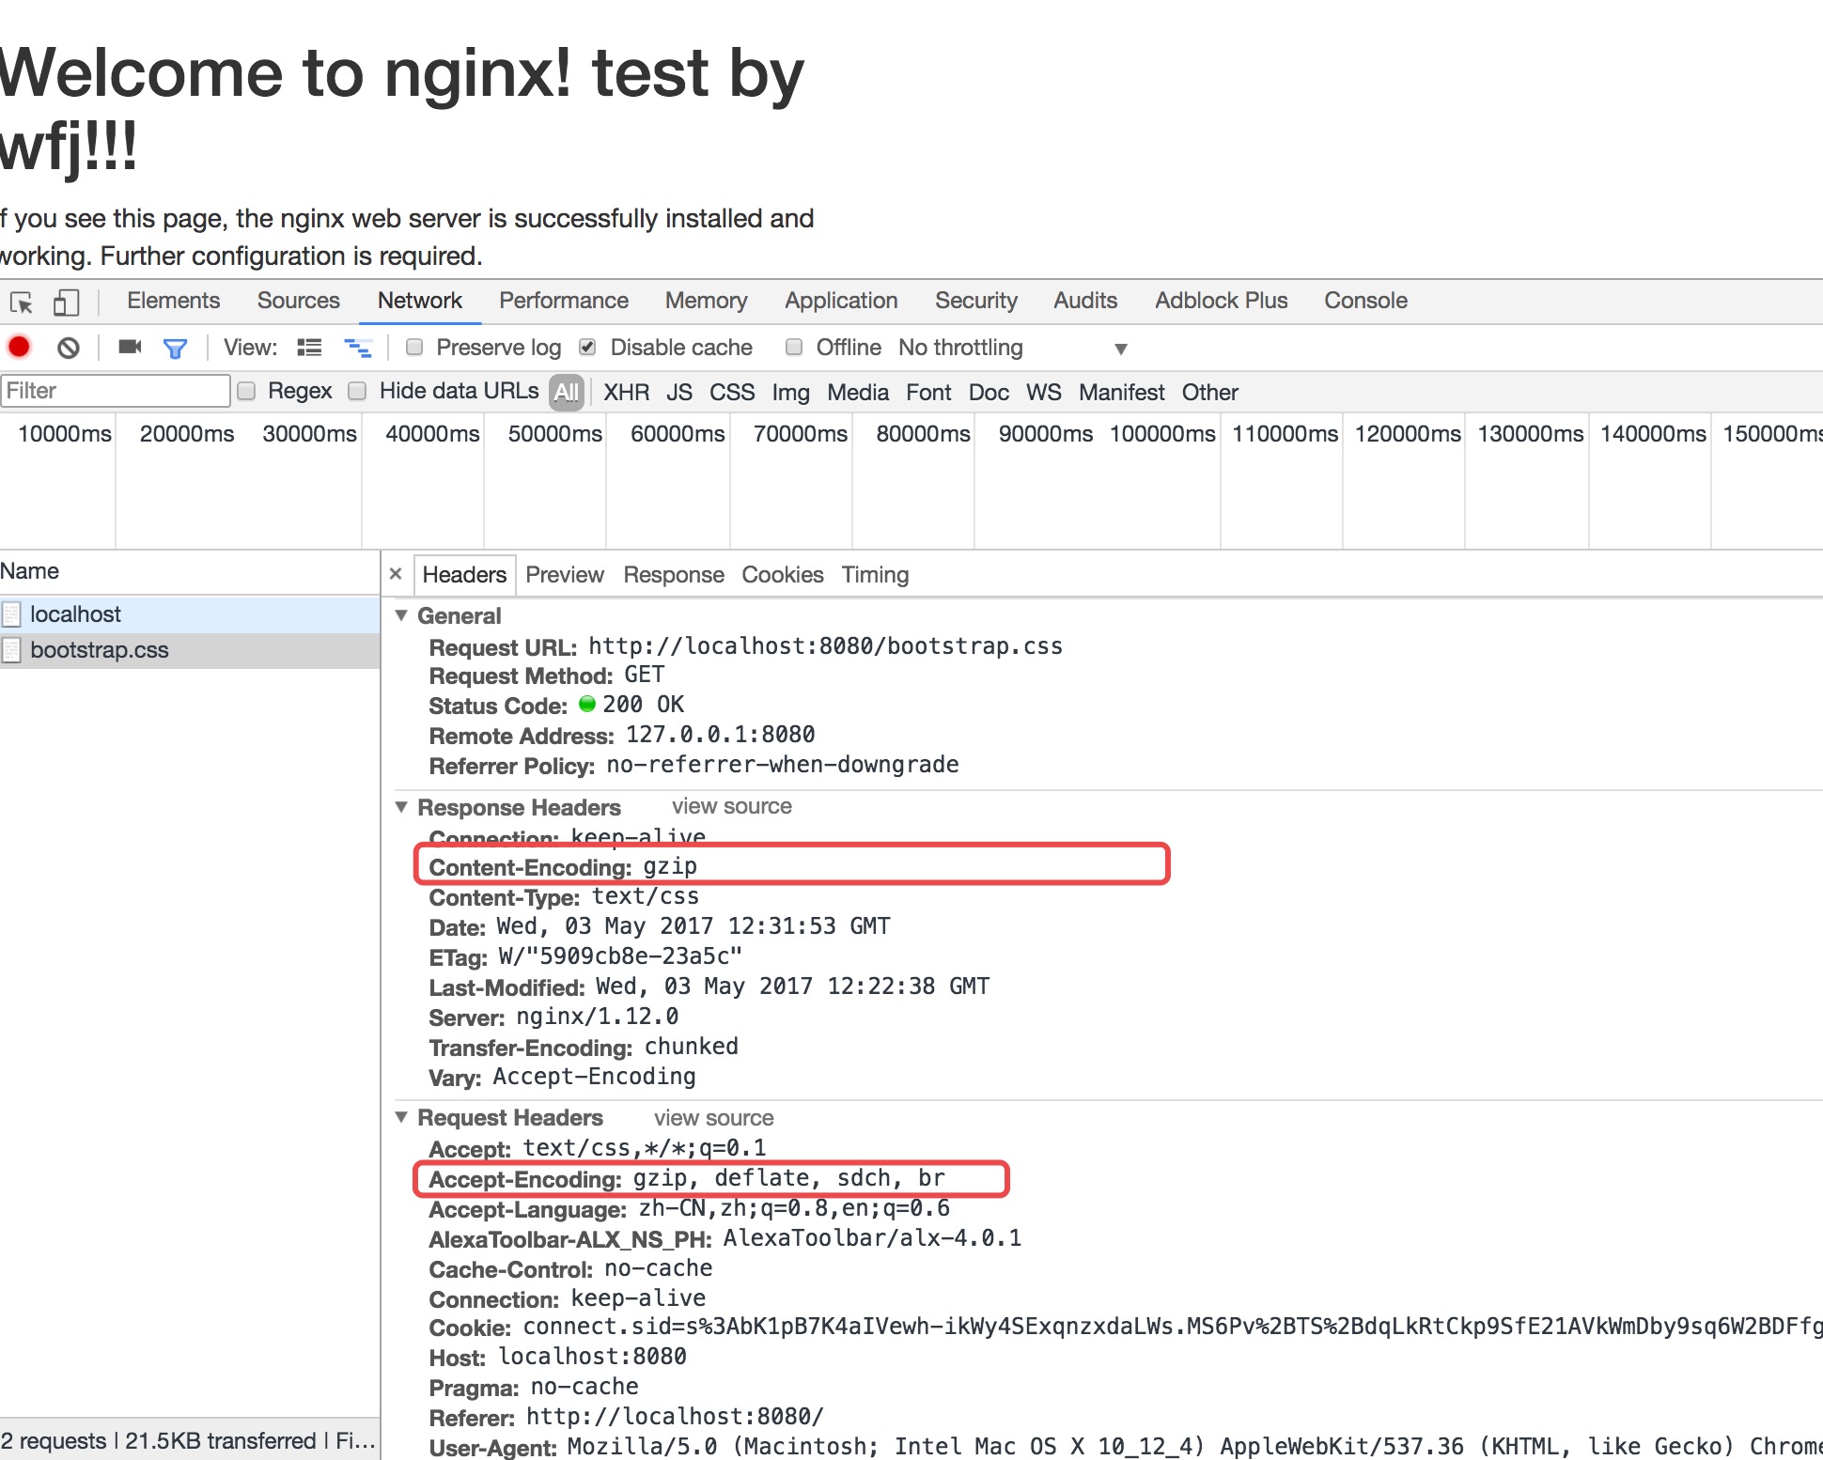Collapse the General section triangle
1823x1460 pixels.
pyautogui.click(x=401, y=615)
